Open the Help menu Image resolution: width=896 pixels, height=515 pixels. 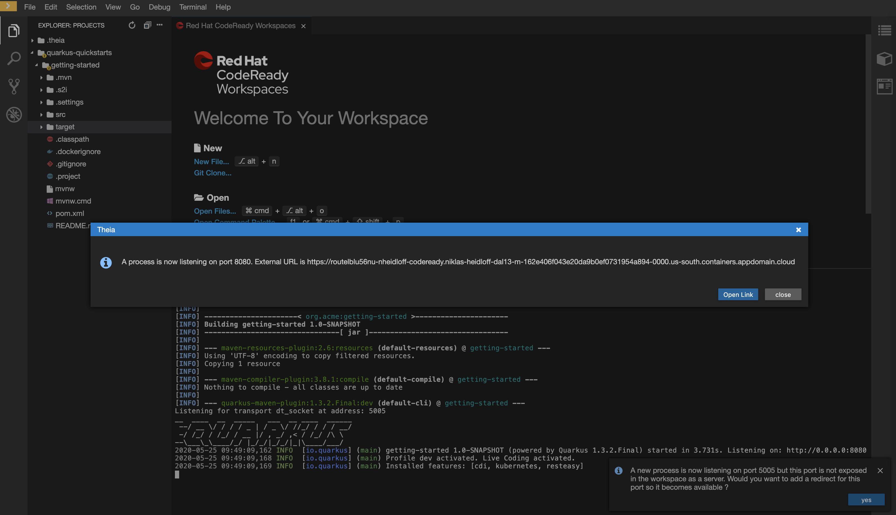tap(223, 7)
